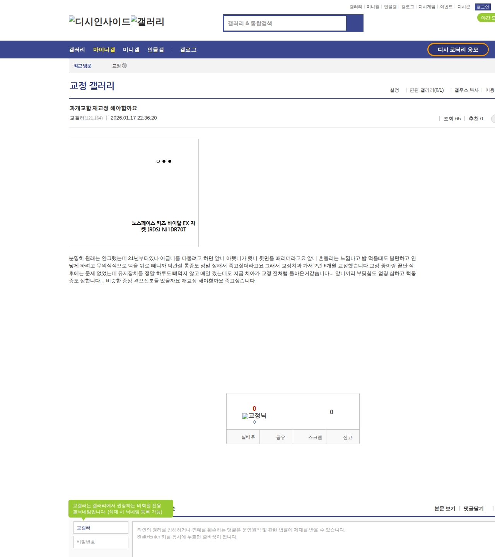Click the 조회 65 view count
This screenshot has width=495, height=557.
[x=452, y=119]
